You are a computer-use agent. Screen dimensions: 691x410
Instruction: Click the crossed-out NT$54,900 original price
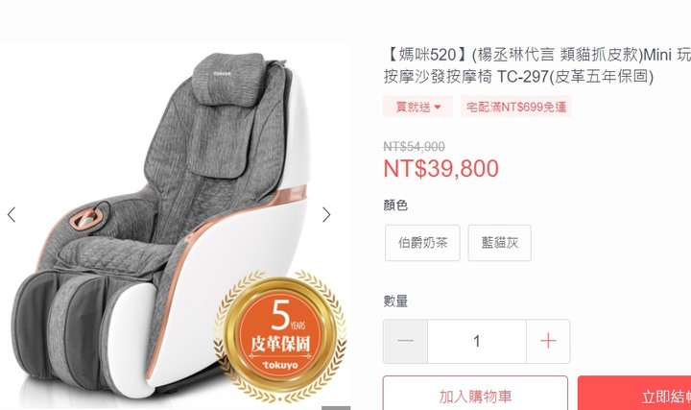click(x=414, y=146)
